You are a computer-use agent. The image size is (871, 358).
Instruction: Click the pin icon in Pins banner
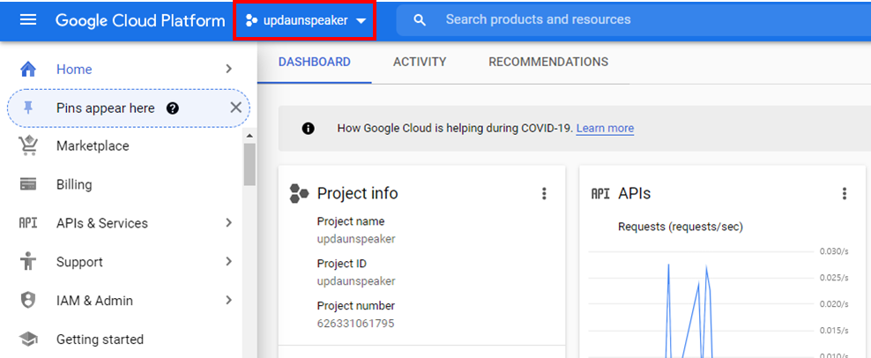(28, 108)
